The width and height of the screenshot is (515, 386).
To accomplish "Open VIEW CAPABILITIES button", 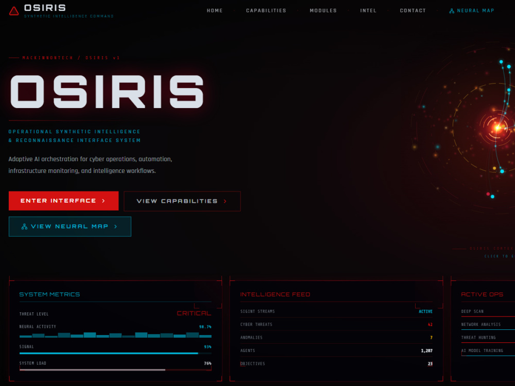I will pyautogui.click(x=182, y=201).
